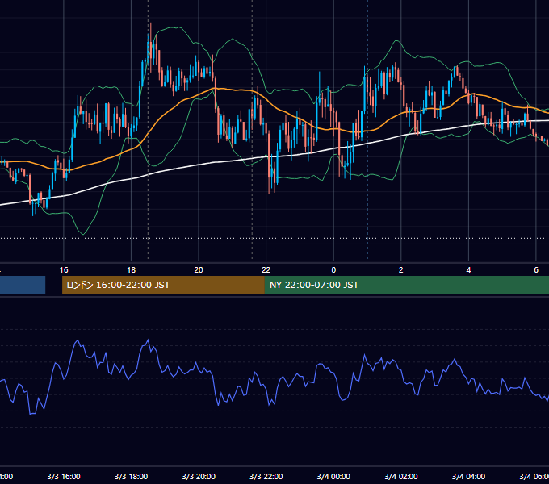
Task: Click the 3/3 18:00 date label
Action: pyautogui.click(x=132, y=476)
